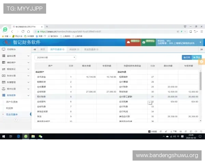
Task: Expand the 期末处理 menu chevron
Action: click(x=28, y=89)
